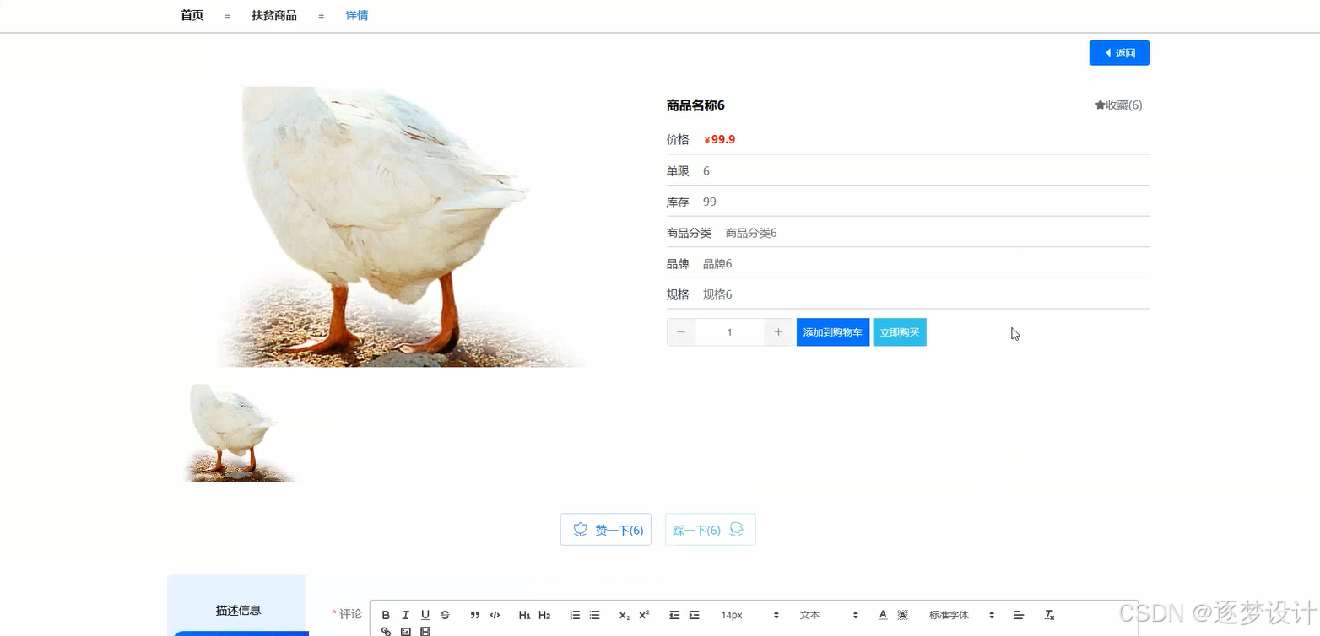Click the 立即购买 button
The width and height of the screenshot is (1320, 636).
[899, 331]
